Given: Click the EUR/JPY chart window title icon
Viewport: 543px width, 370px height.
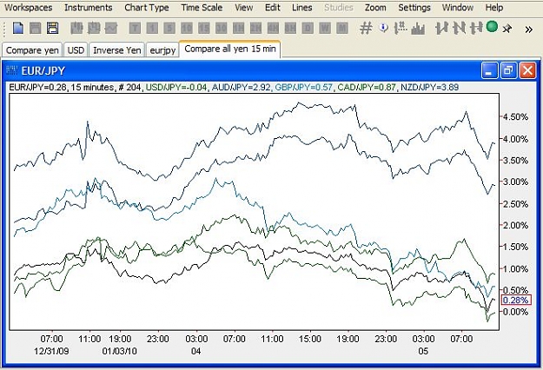Looking at the screenshot, I should (x=12, y=70).
